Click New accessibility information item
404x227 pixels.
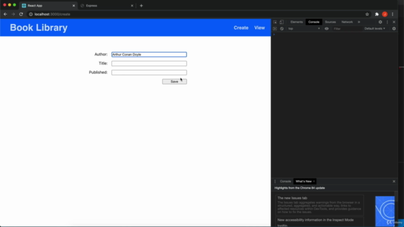(319, 222)
